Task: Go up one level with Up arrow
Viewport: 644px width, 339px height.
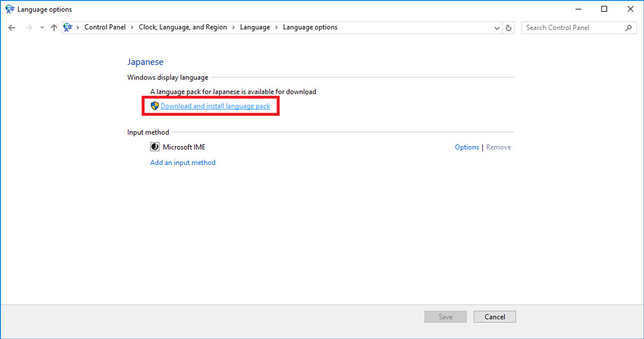Action: (54, 28)
